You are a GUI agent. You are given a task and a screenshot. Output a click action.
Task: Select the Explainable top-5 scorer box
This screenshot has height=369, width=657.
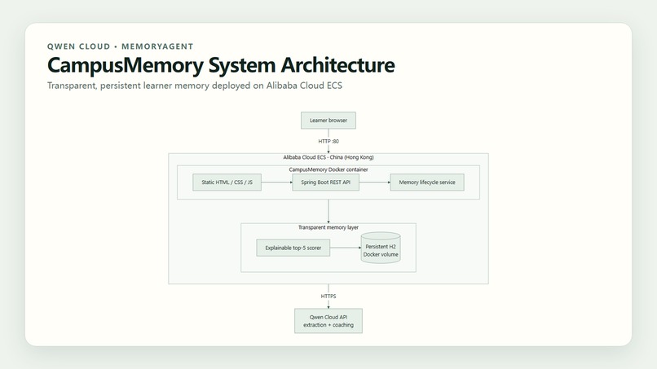[293, 248]
